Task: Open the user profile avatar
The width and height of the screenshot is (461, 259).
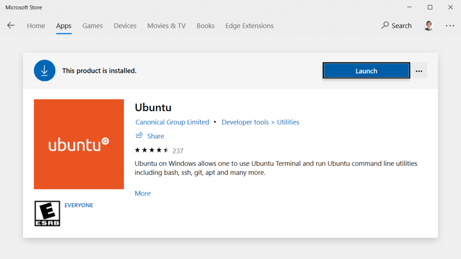Action: point(428,26)
